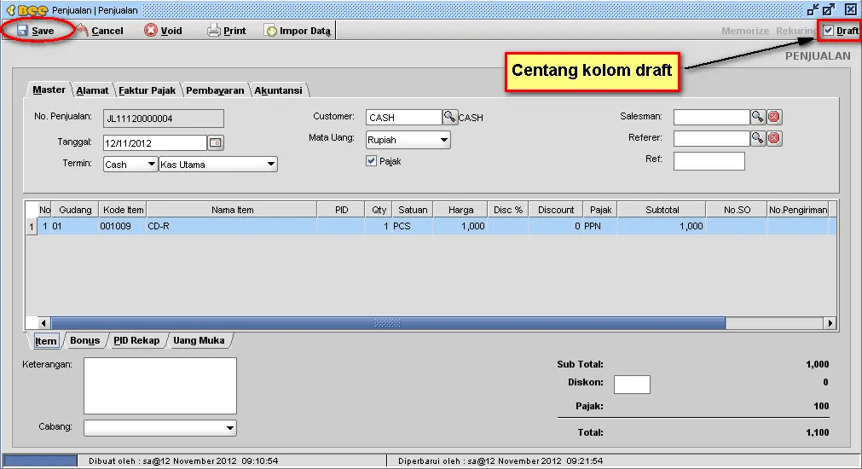The image size is (862, 469).
Task: Open the Akuntansi tab
Action: tap(278, 90)
